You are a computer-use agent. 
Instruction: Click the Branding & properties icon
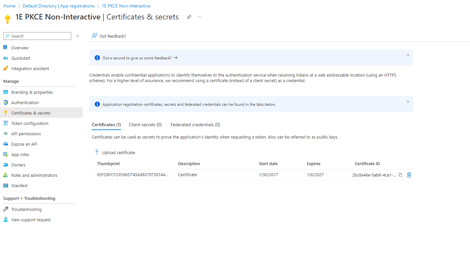[5, 92]
